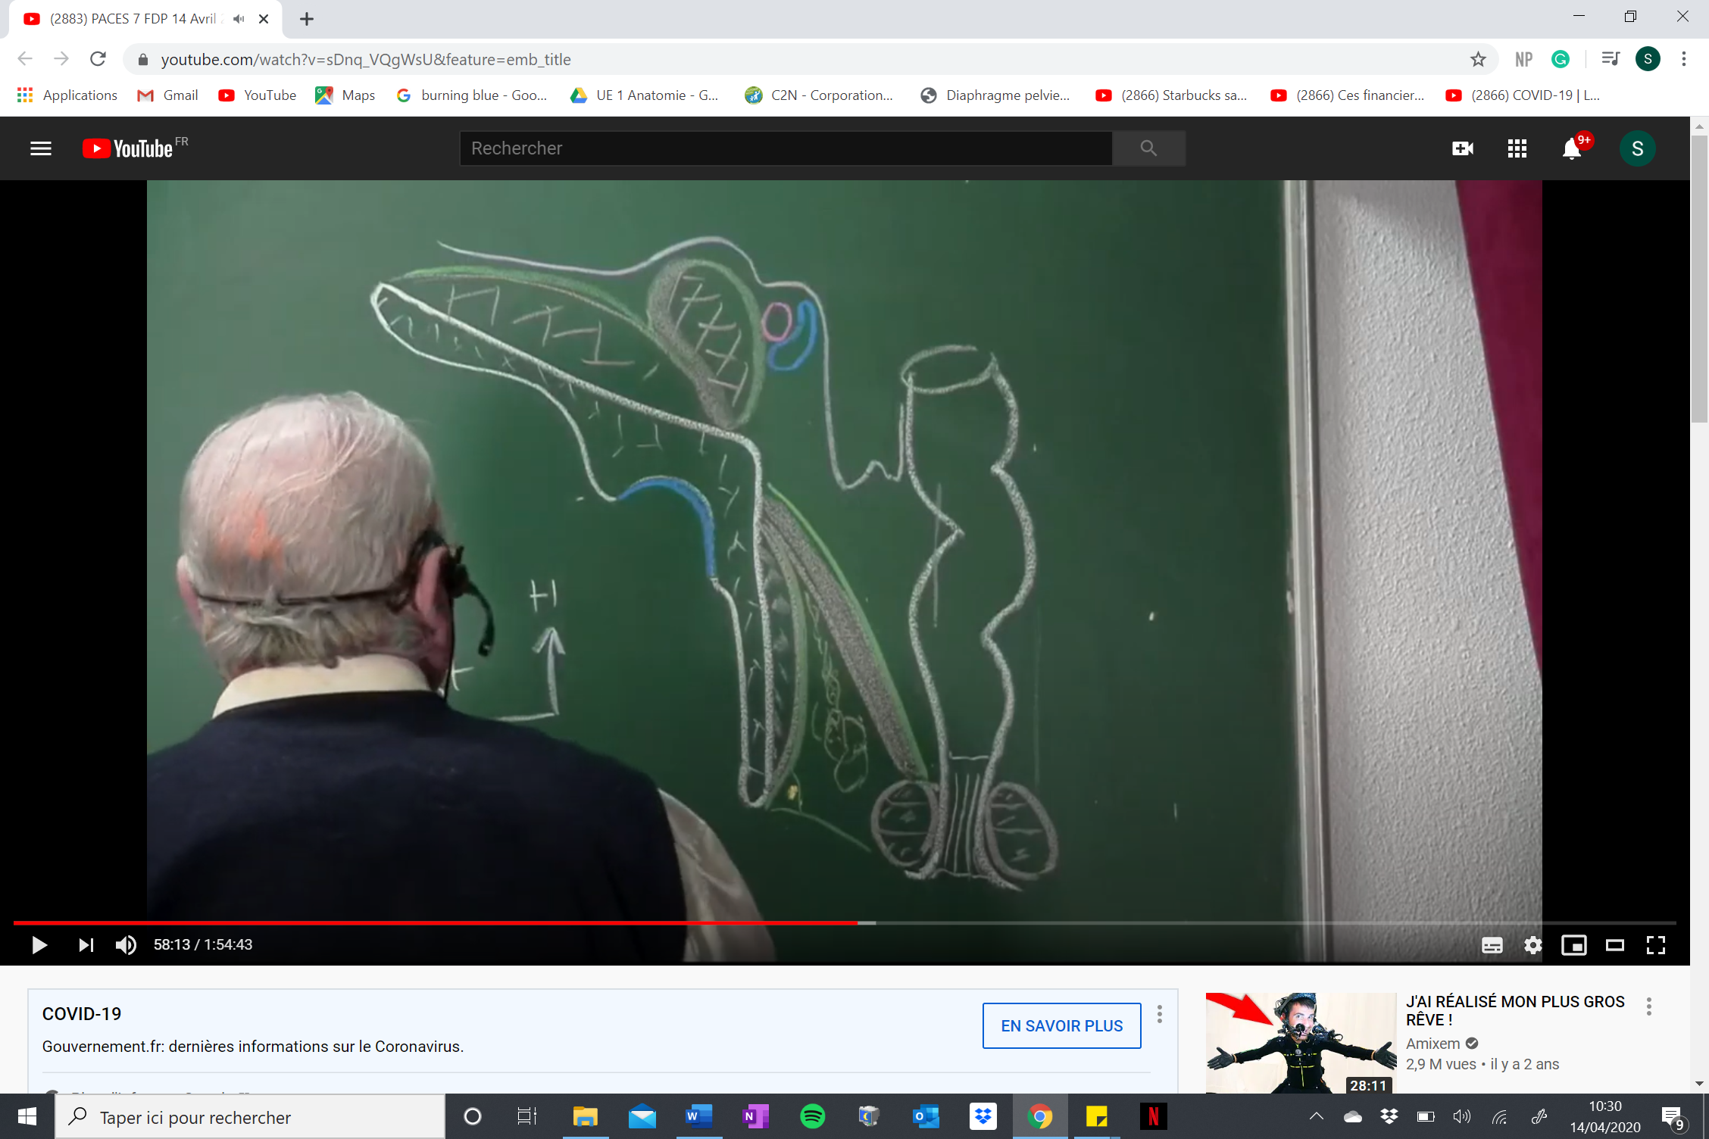
Task: Enable miniplayer mode
Action: (1573, 945)
